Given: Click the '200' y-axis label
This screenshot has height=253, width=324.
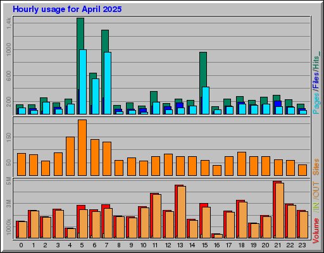Looking at the screenshot, I should click(x=9, y=102).
